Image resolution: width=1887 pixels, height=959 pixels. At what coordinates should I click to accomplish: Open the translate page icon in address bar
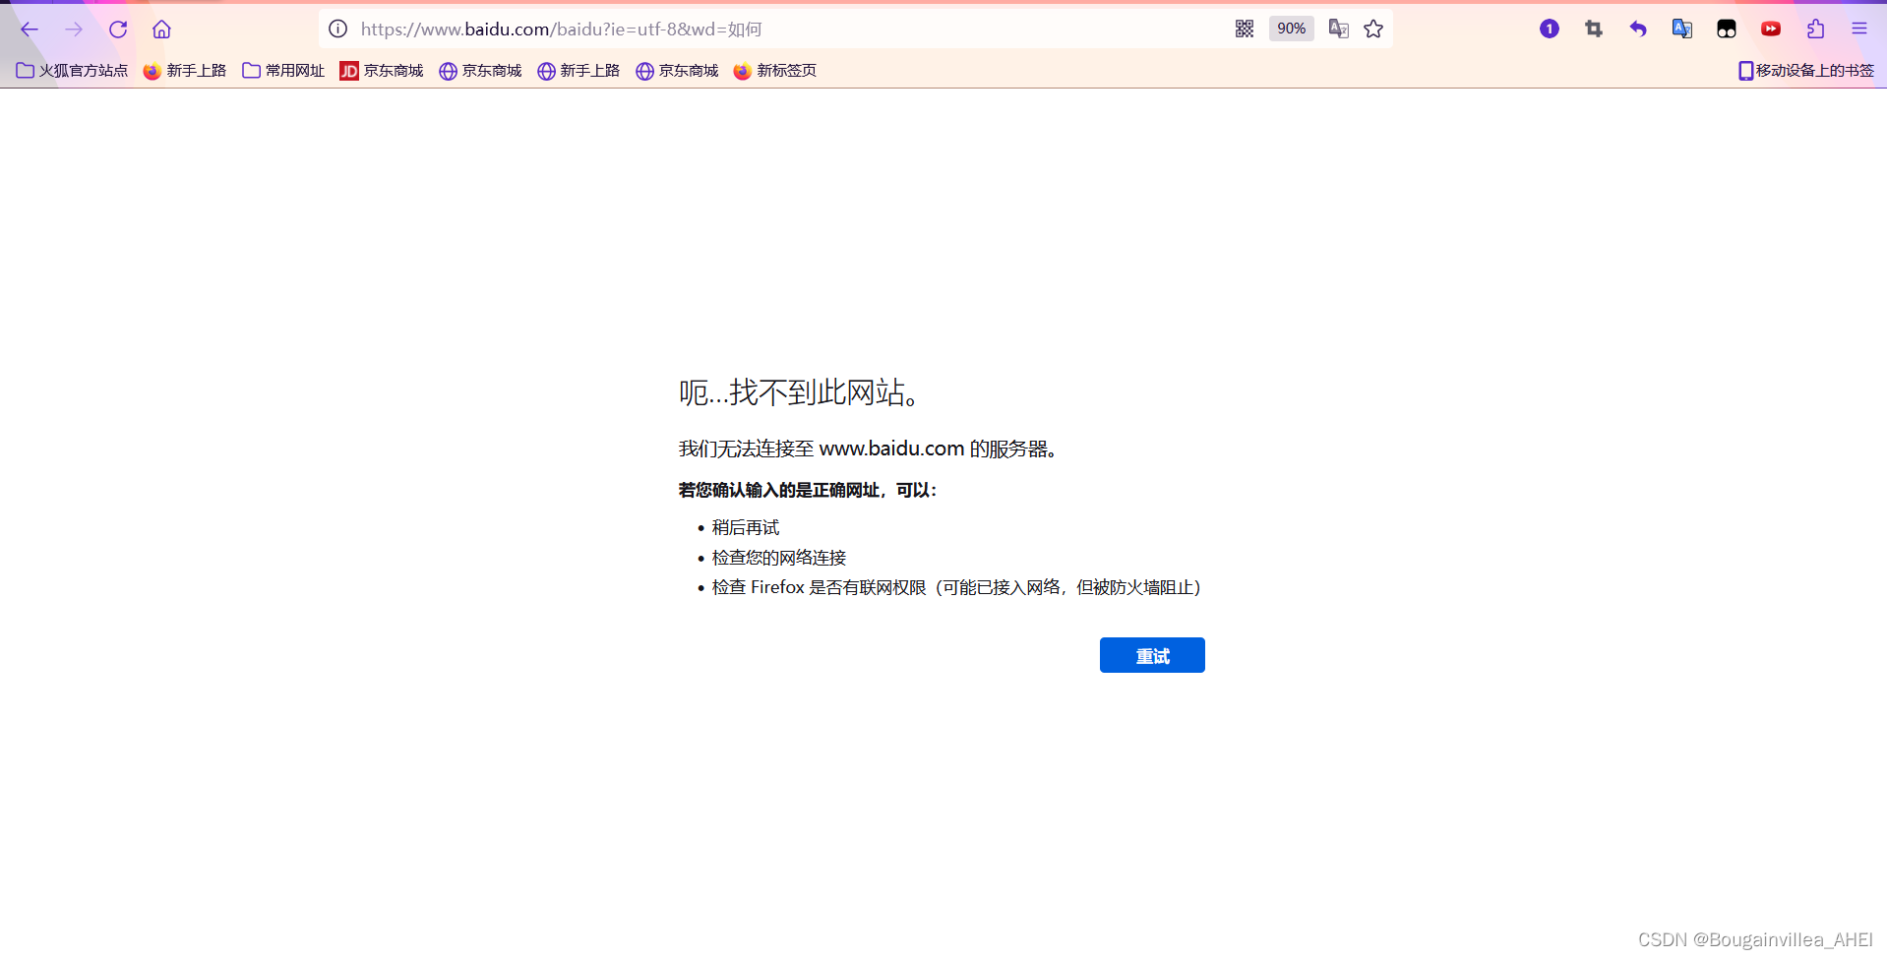[x=1339, y=29]
